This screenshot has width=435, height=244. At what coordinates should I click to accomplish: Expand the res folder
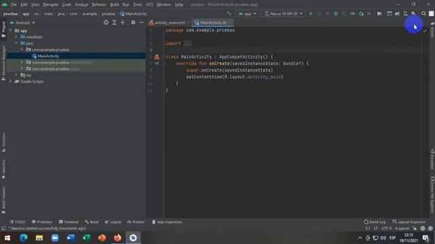point(16,75)
